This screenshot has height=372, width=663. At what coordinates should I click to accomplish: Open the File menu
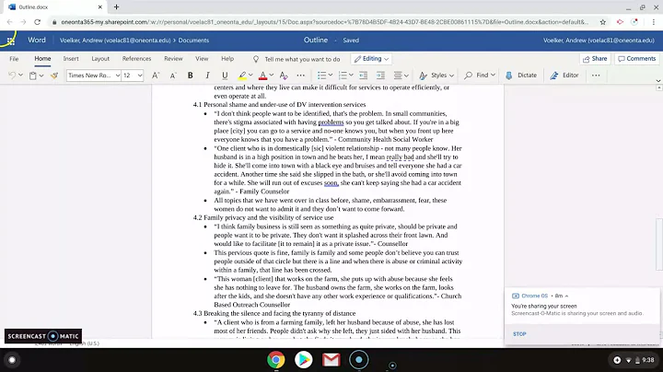pos(14,59)
